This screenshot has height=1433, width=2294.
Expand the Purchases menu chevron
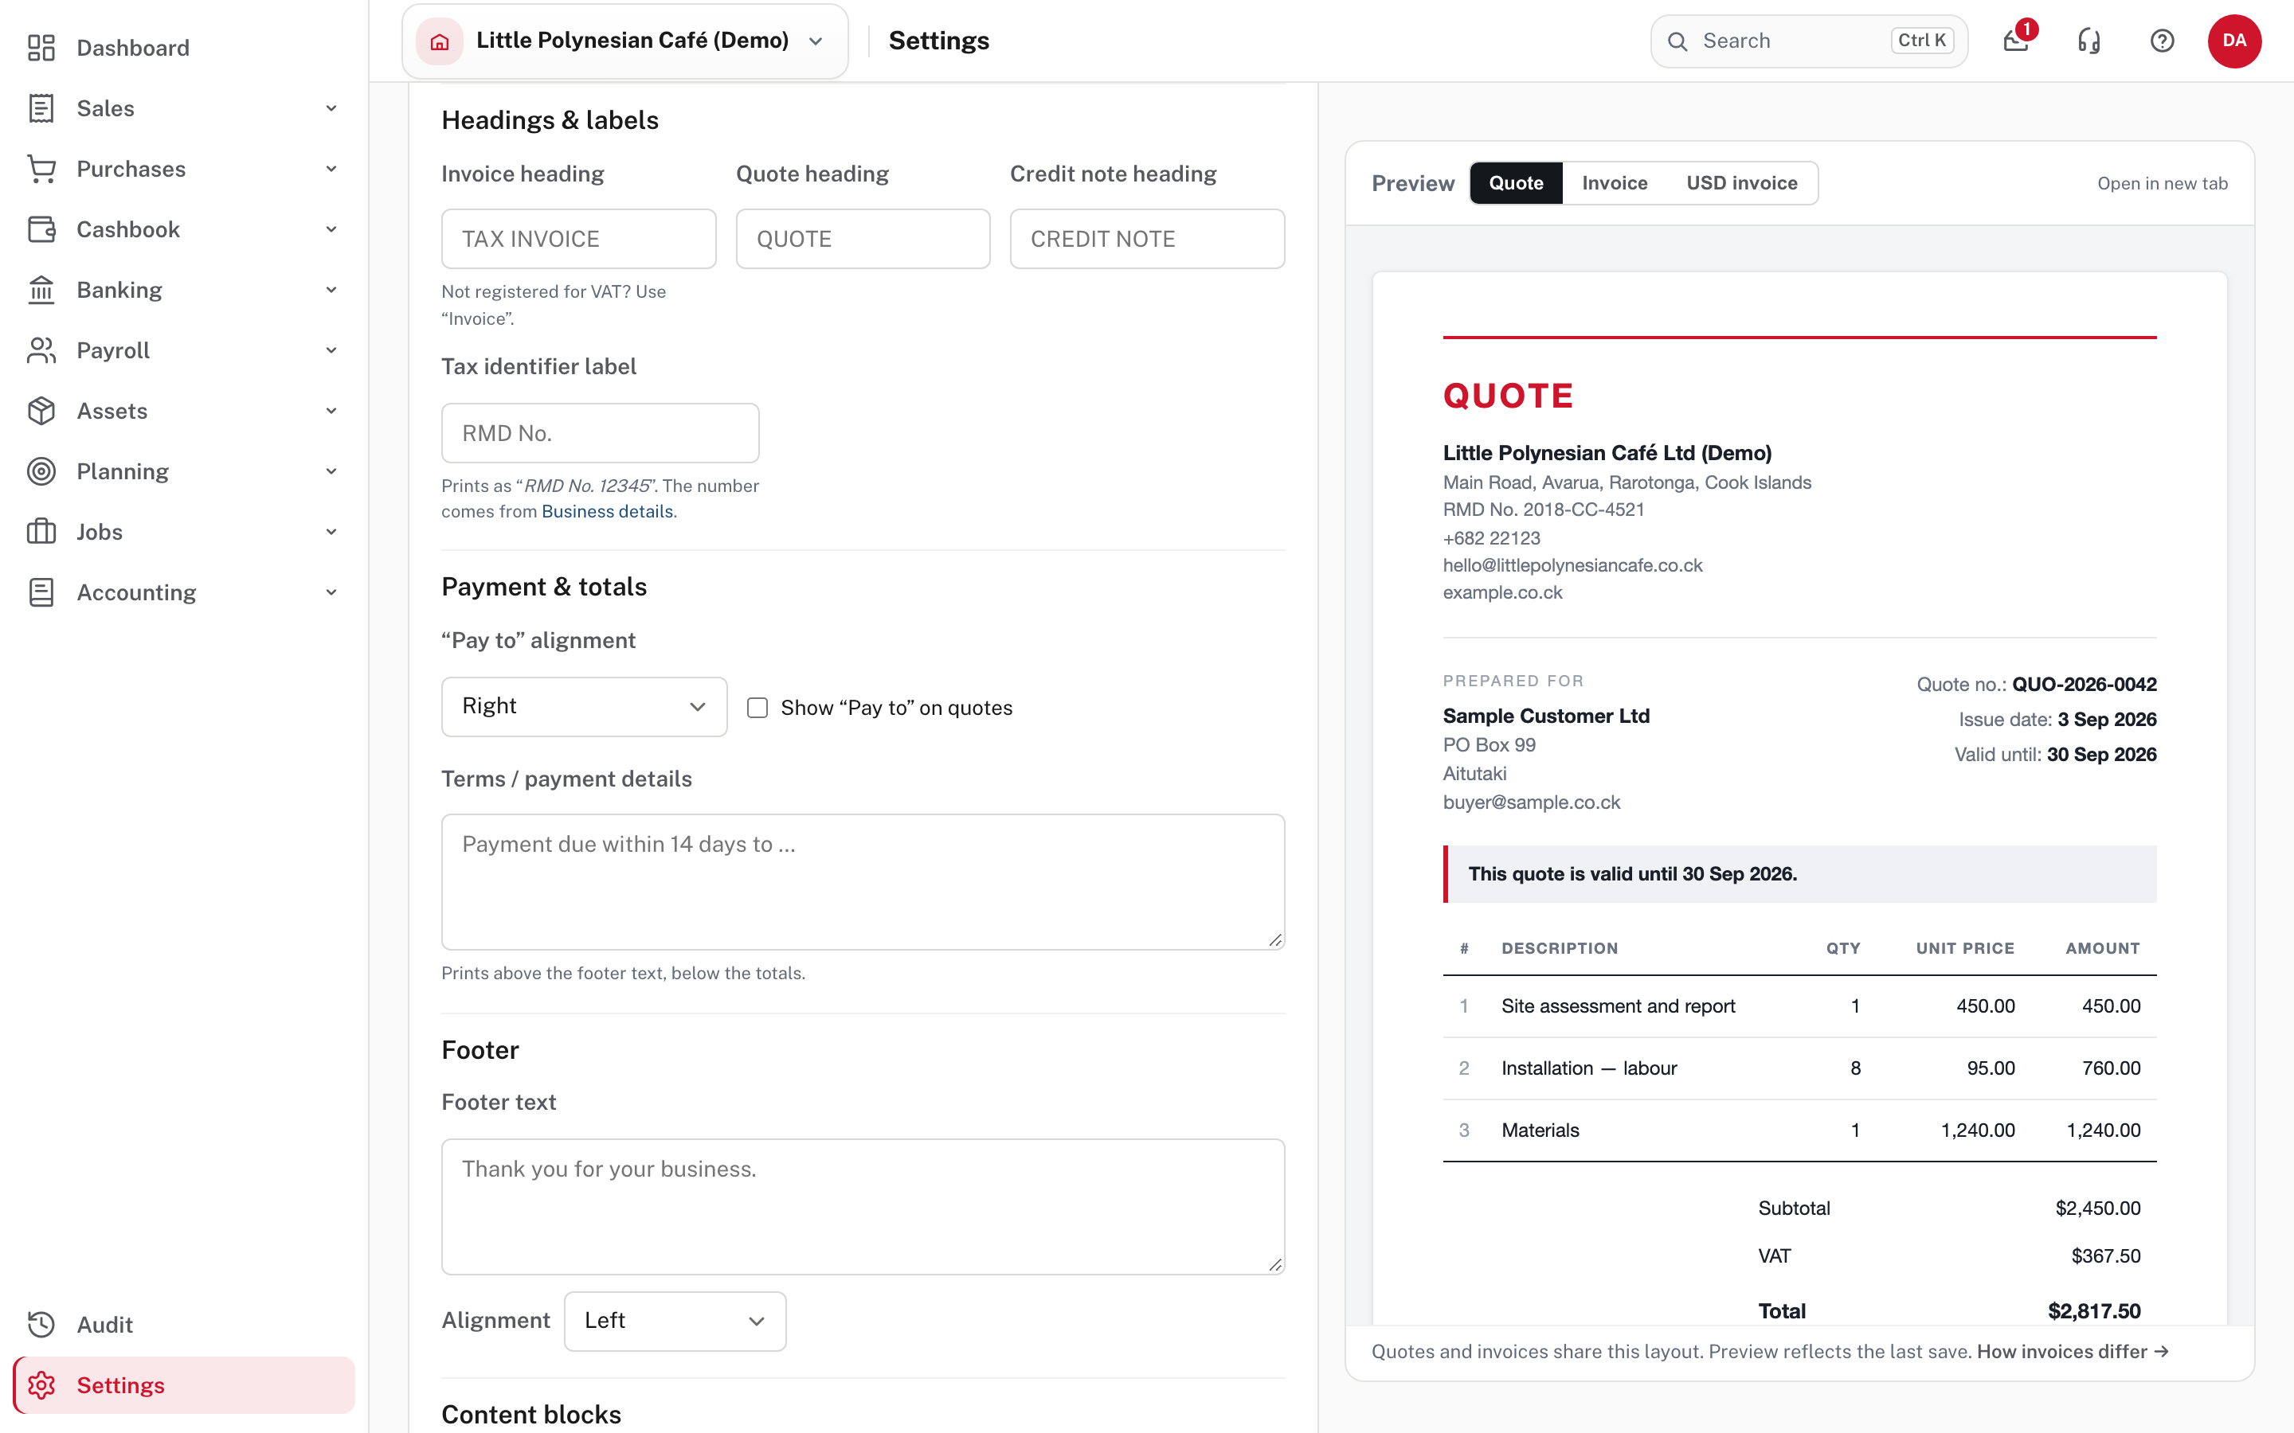pyautogui.click(x=331, y=169)
